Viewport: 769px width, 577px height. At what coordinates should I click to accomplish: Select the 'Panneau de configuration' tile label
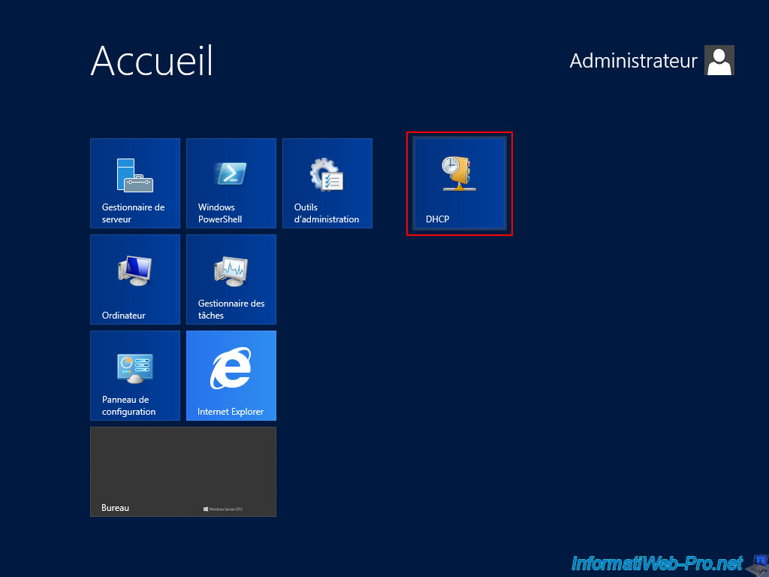click(129, 406)
